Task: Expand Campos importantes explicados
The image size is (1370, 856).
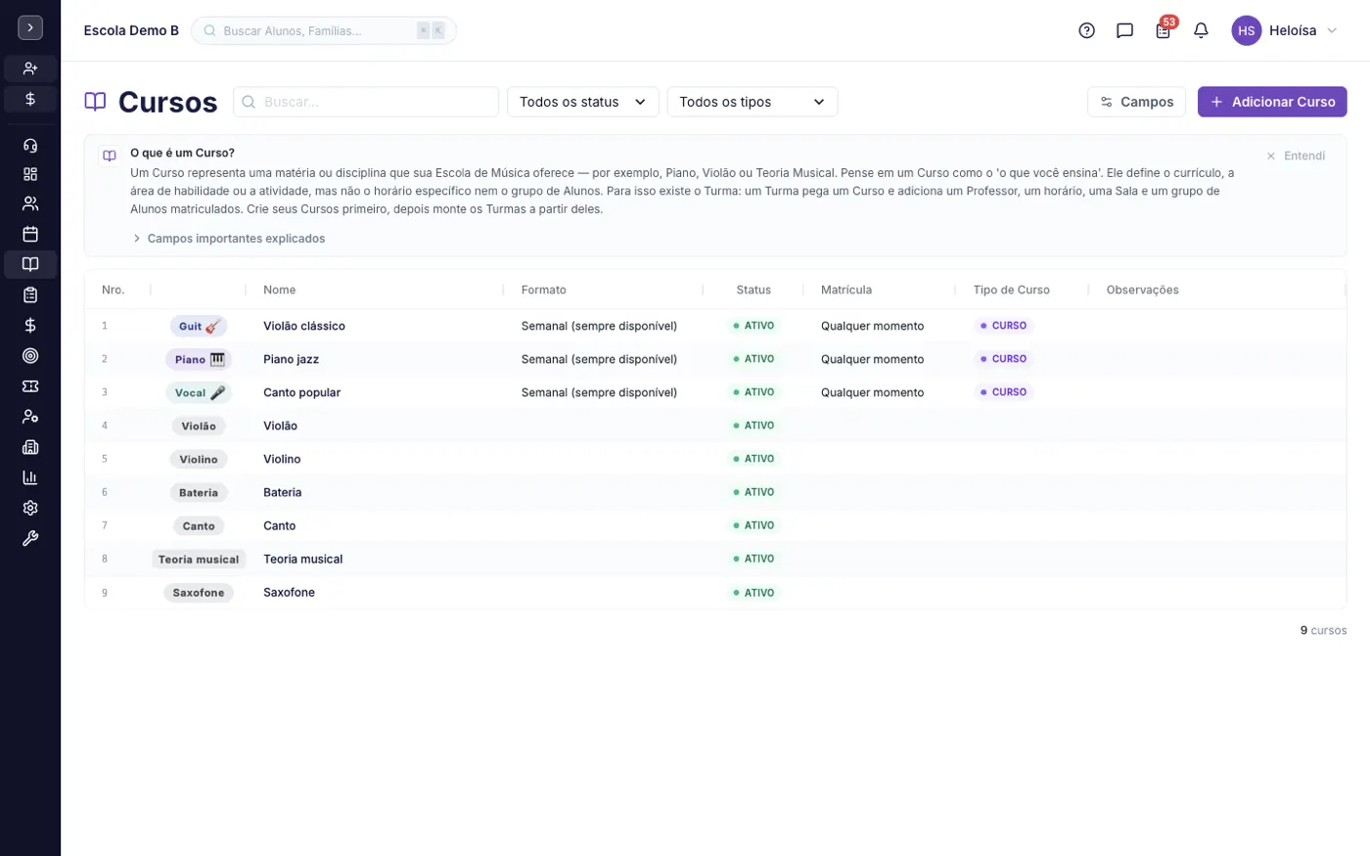Action: (229, 239)
